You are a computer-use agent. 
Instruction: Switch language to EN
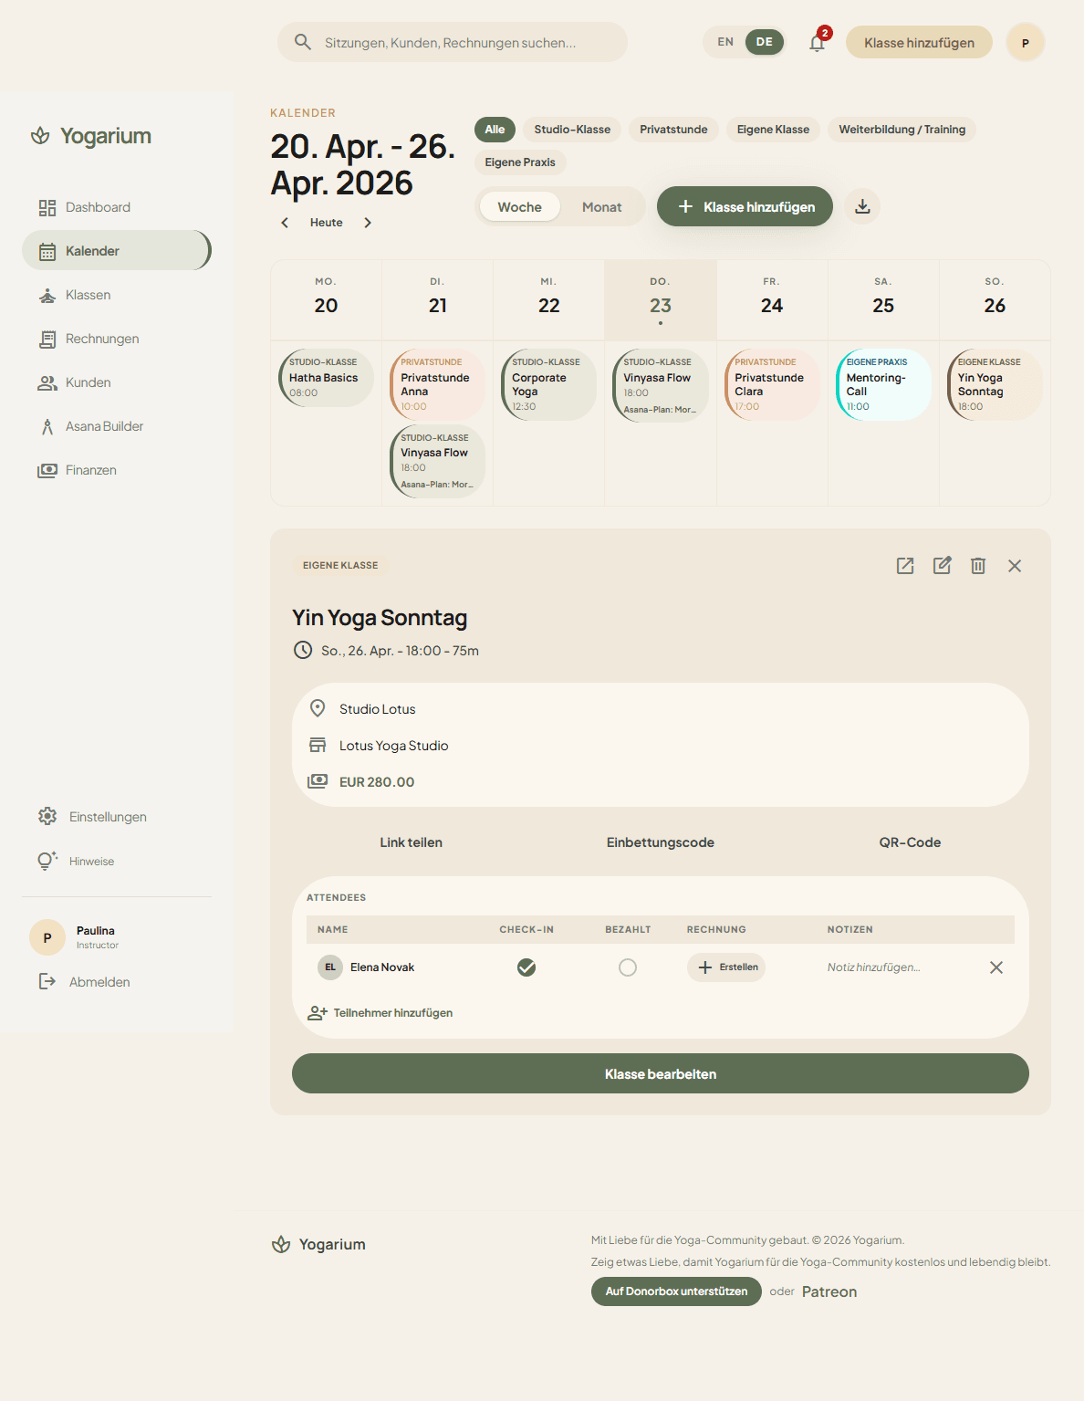coord(724,42)
